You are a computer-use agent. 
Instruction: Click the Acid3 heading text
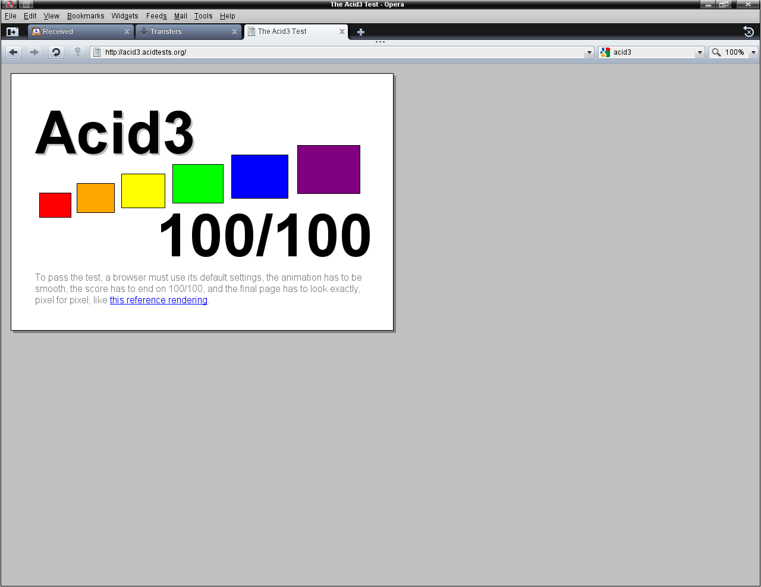[115, 133]
